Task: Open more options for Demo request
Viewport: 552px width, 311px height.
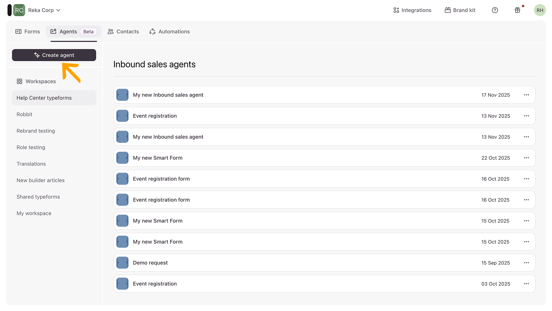Action: 526,263
